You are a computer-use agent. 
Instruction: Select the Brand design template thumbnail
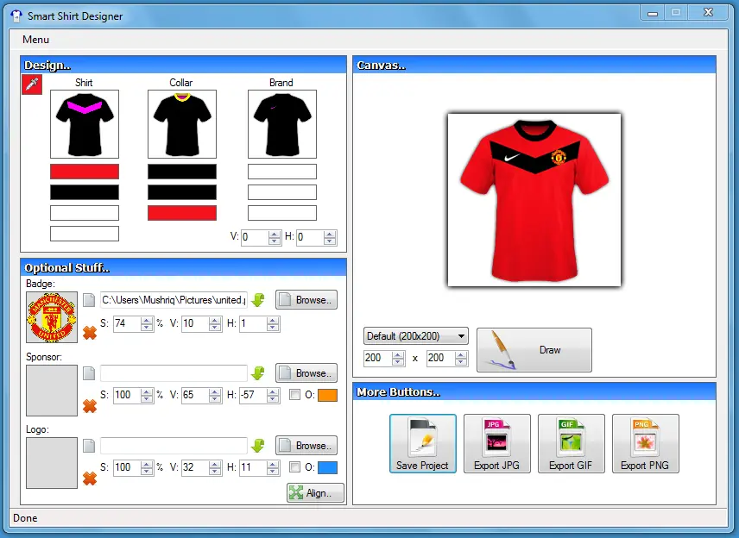[282, 124]
